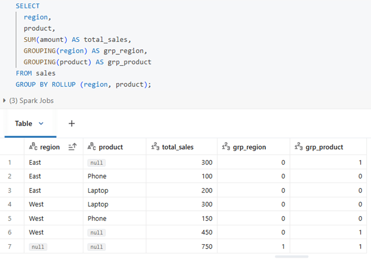This screenshot has width=371, height=259.
Task: Click the West Laptop product cell in row 4
Action: pyautogui.click(x=98, y=204)
